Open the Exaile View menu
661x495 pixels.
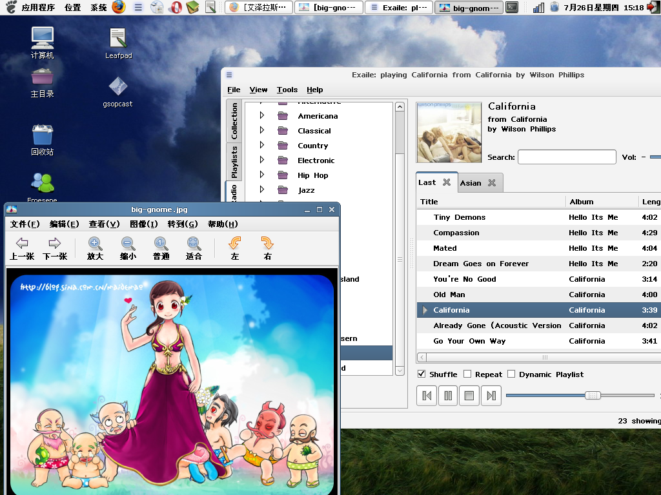tap(258, 90)
